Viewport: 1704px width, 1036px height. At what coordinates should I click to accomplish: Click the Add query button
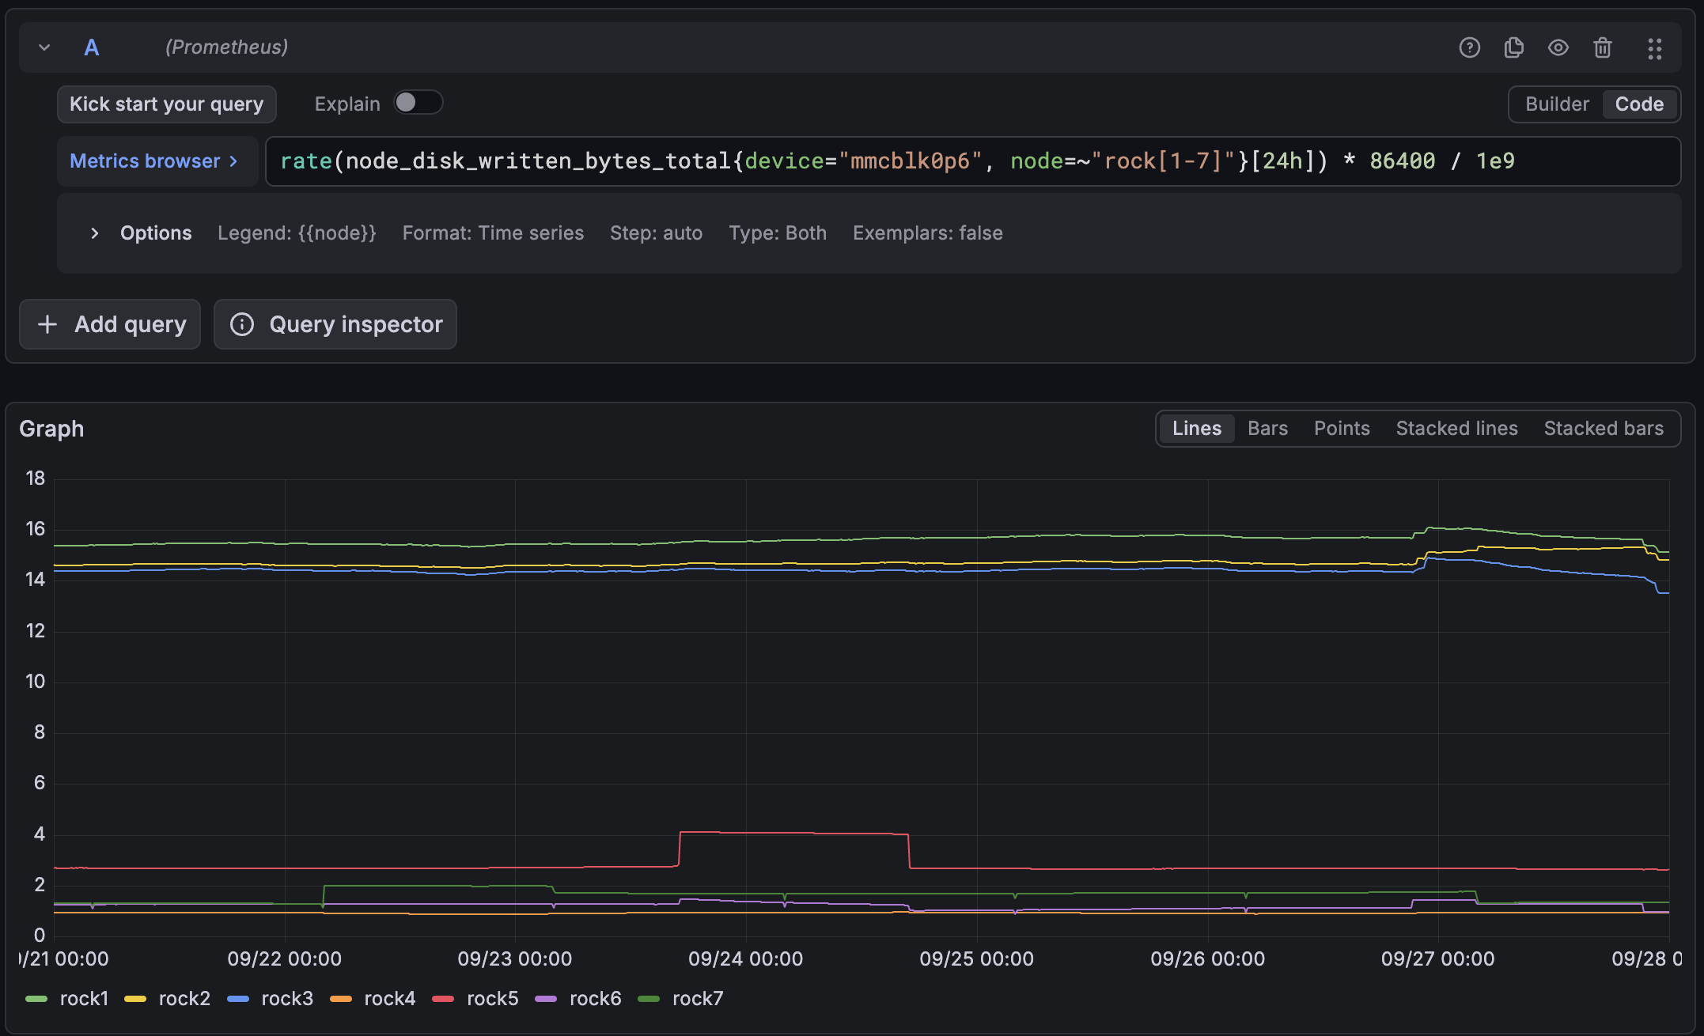(x=110, y=324)
